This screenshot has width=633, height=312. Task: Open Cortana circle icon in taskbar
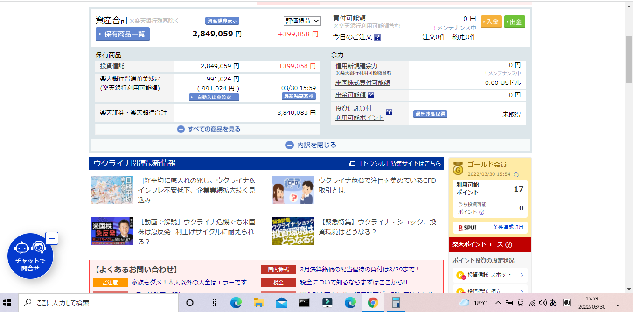(x=189, y=303)
